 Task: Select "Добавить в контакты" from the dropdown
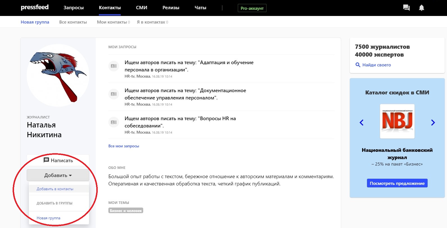(x=55, y=189)
